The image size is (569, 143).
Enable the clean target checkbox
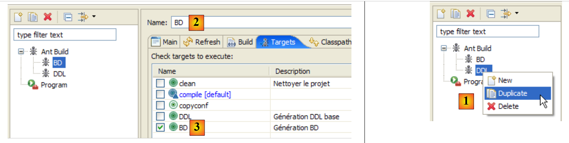pyautogui.click(x=160, y=83)
